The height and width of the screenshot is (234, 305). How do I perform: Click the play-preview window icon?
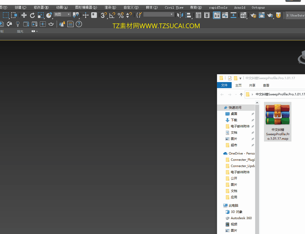pyautogui.click(x=34, y=24)
